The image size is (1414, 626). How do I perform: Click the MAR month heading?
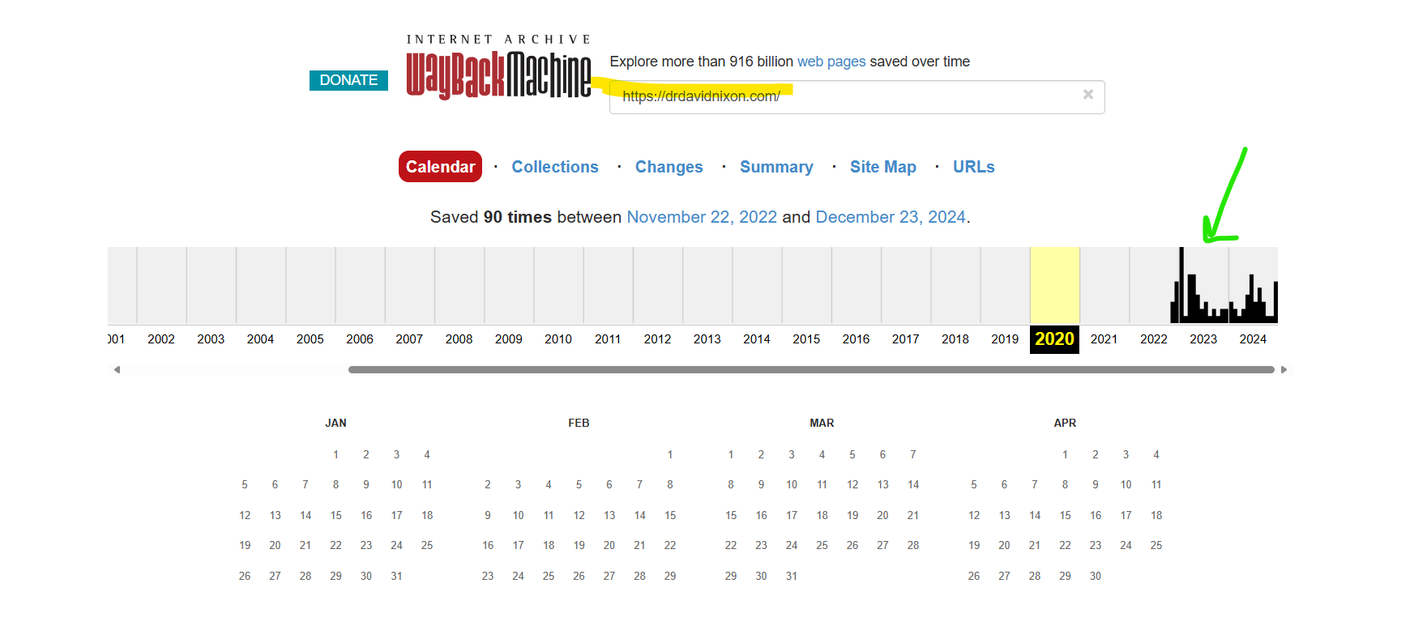[822, 423]
